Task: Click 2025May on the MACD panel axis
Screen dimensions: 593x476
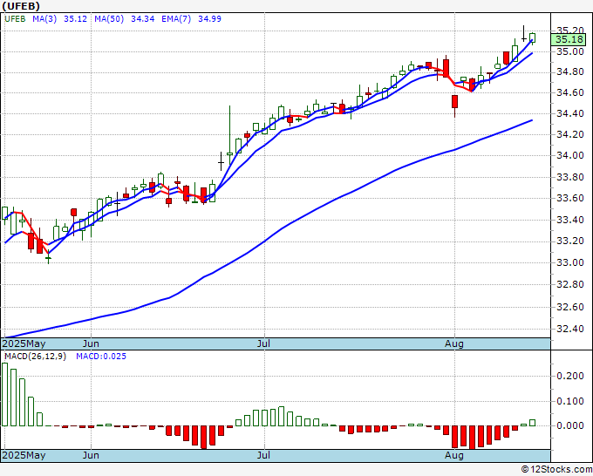Action: pos(24,455)
